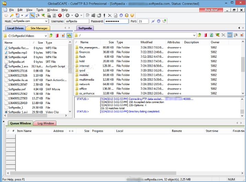The width and height of the screenshot is (246, 182).
Task: Select the Softpedia remote tab
Action: pos(85,28)
